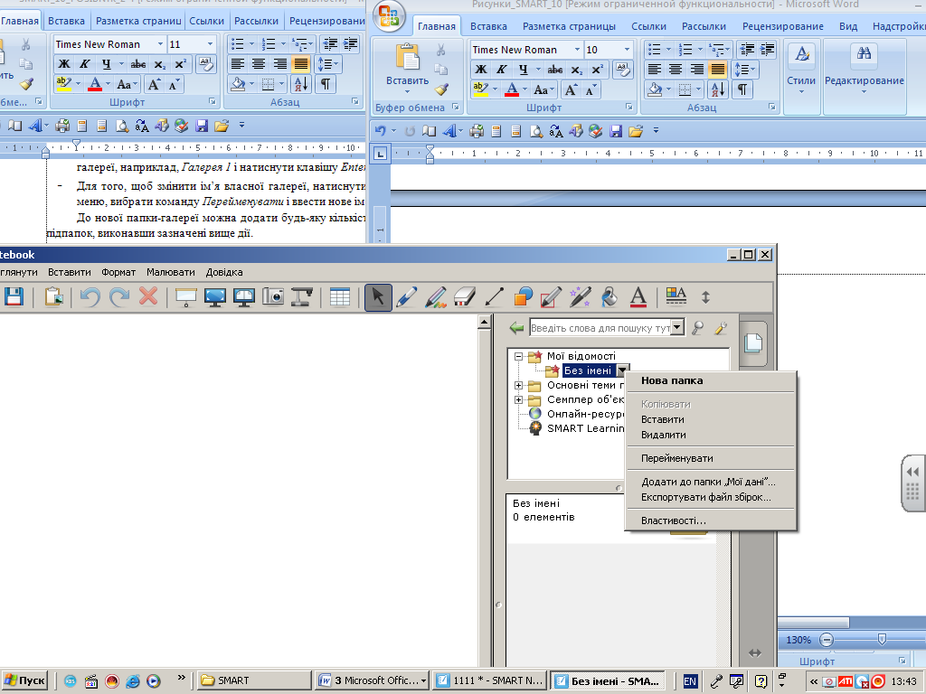Open font size dropdown in left Word window

(210, 44)
